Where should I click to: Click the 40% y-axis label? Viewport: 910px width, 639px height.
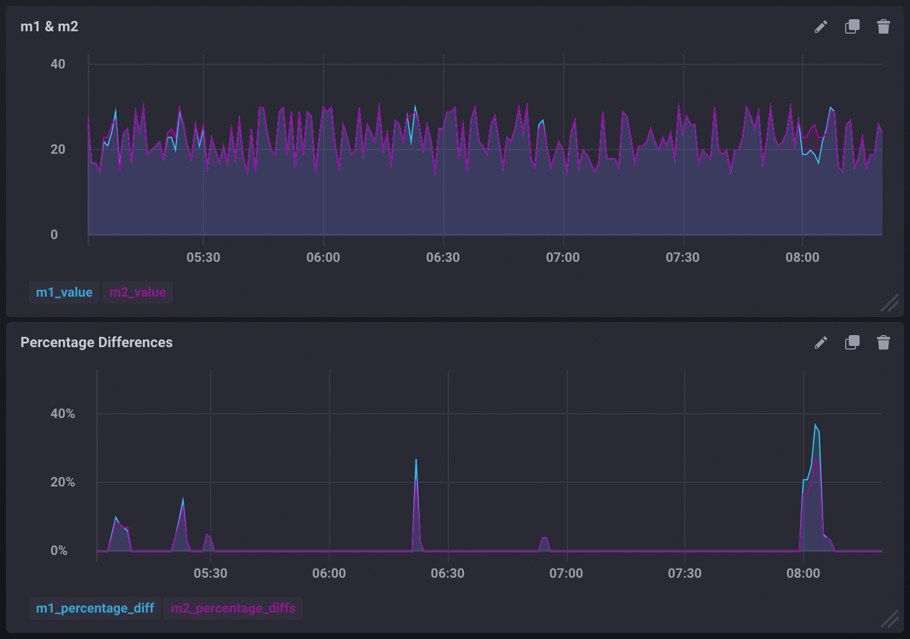[x=62, y=414]
